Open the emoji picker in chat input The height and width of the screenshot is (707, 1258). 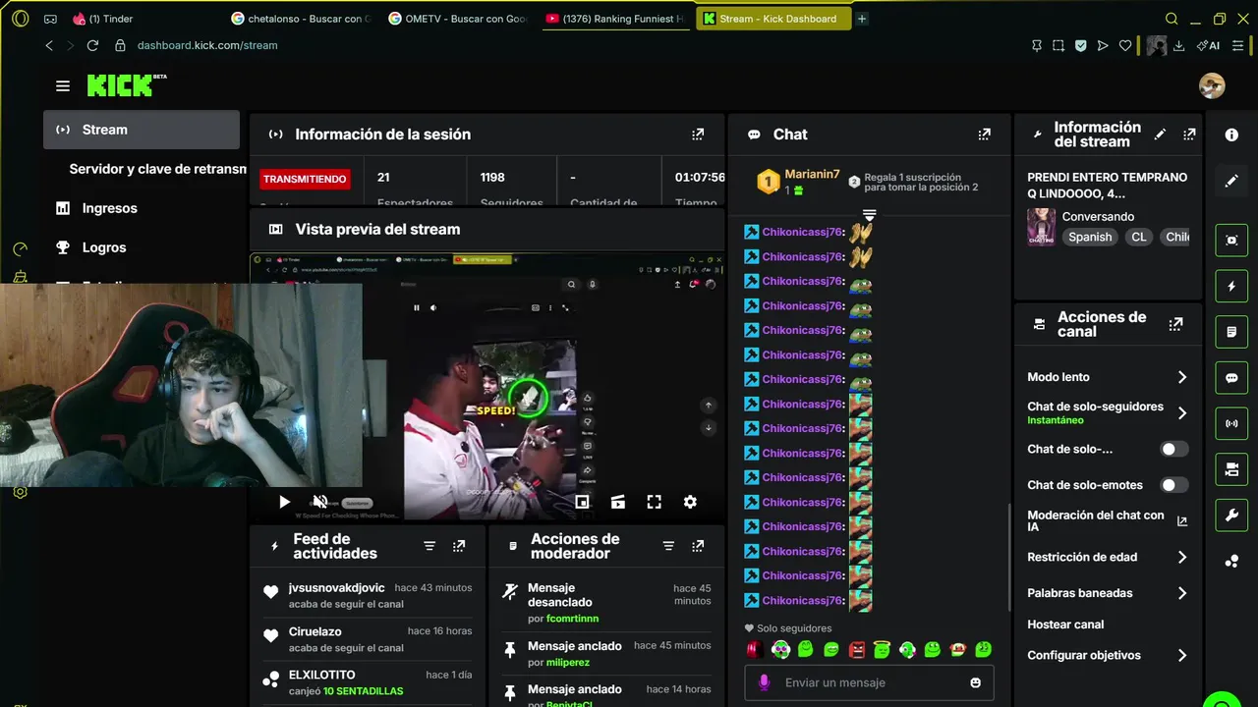click(x=975, y=682)
